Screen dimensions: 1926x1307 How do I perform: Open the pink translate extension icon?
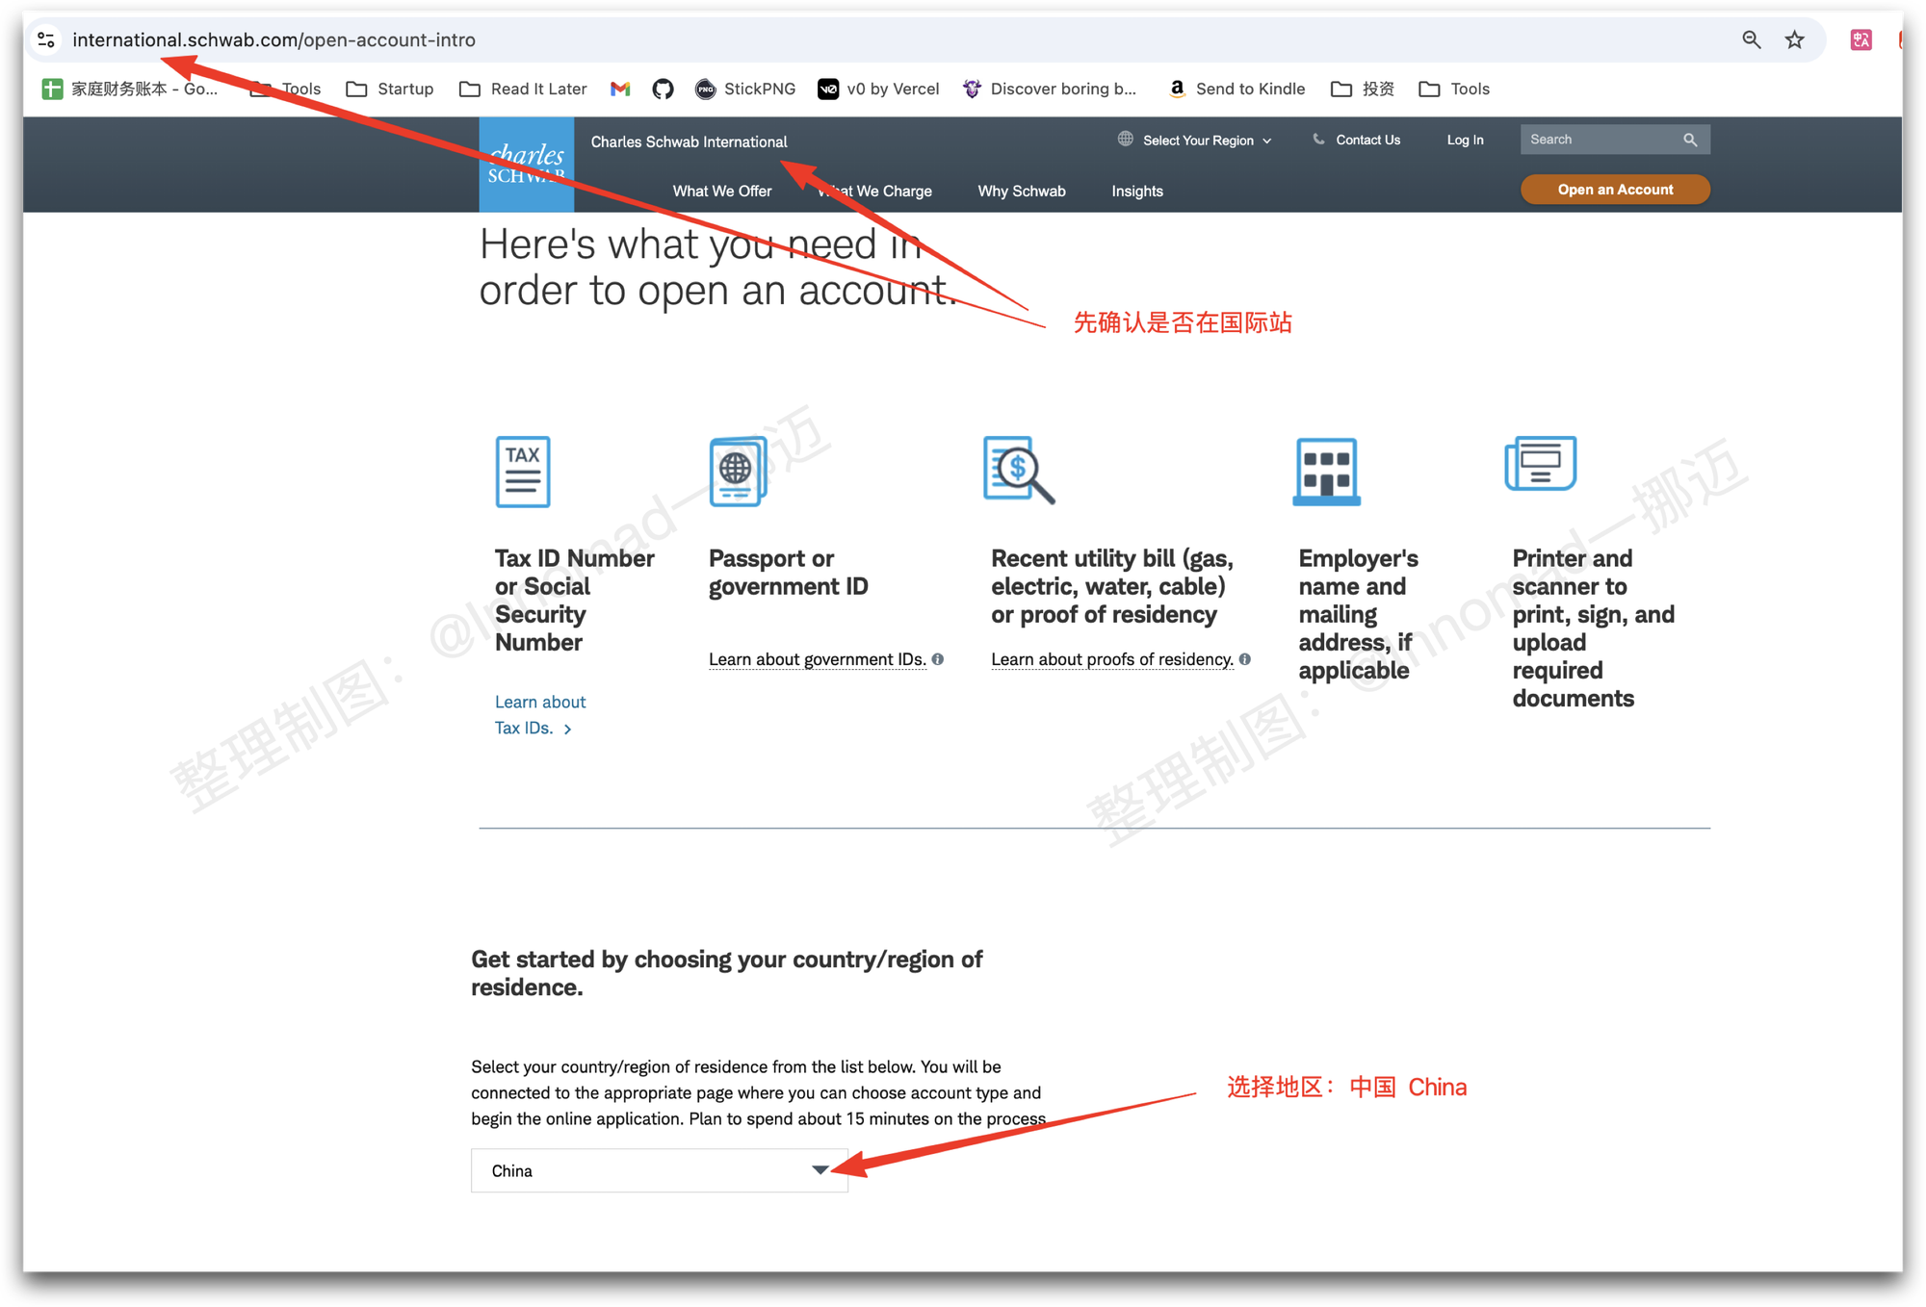tap(1861, 39)
